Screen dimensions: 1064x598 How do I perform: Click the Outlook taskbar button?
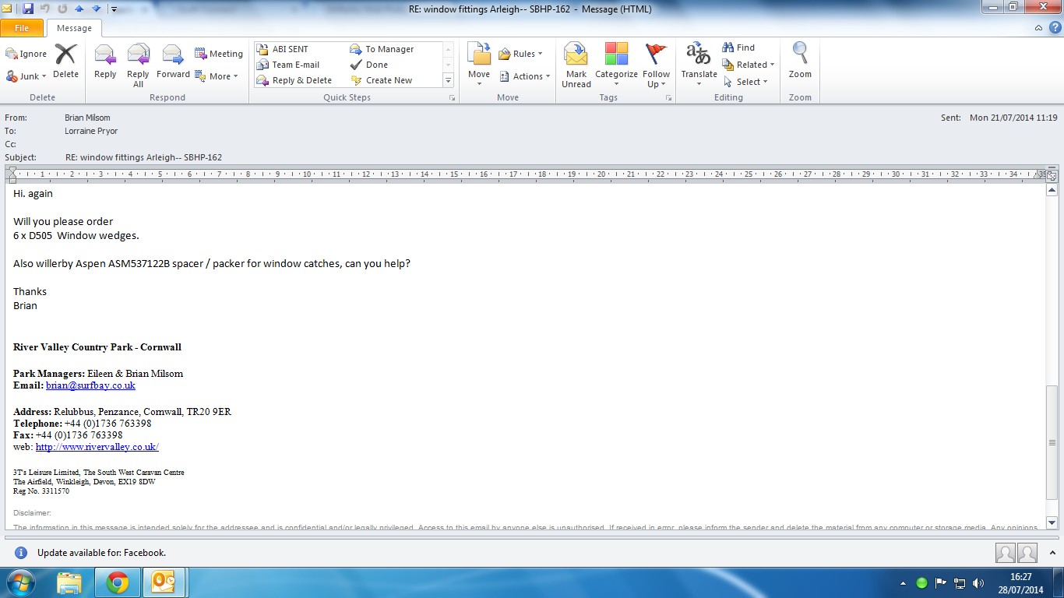tap(164, 582)
